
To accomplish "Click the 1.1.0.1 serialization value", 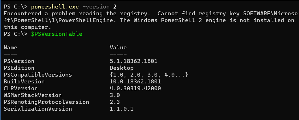I will [122, 109].
